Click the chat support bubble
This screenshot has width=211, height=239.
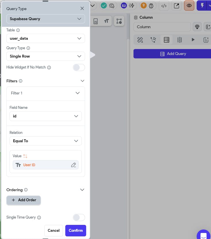coord(204,235)
